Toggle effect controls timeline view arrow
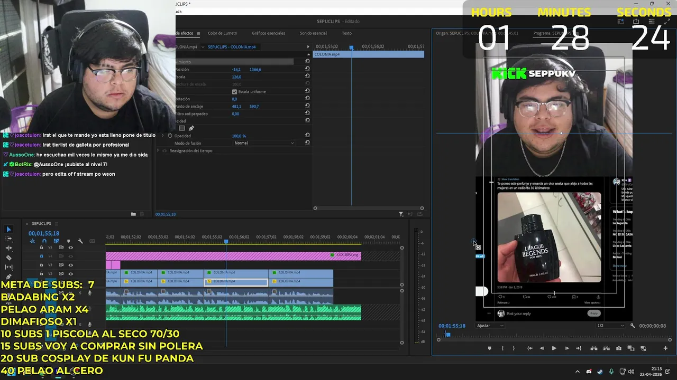The height and width of the screenshot is (380, 677). [308, 47]
